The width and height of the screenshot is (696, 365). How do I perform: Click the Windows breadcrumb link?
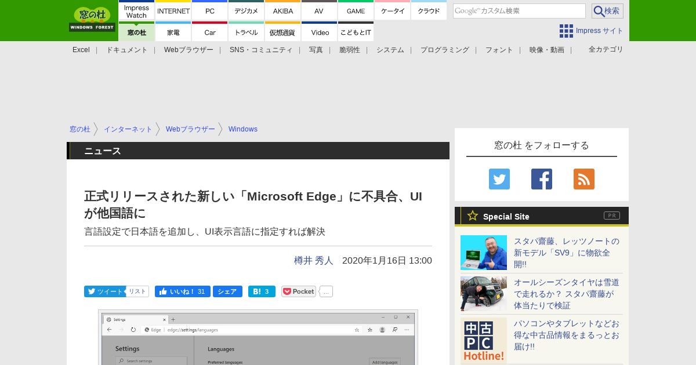(243, 129)
